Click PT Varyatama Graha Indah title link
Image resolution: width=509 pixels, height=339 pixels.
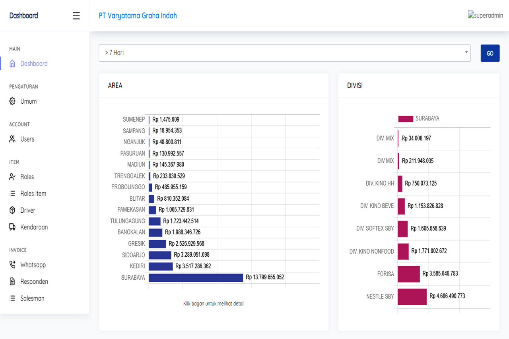point(138,16)
